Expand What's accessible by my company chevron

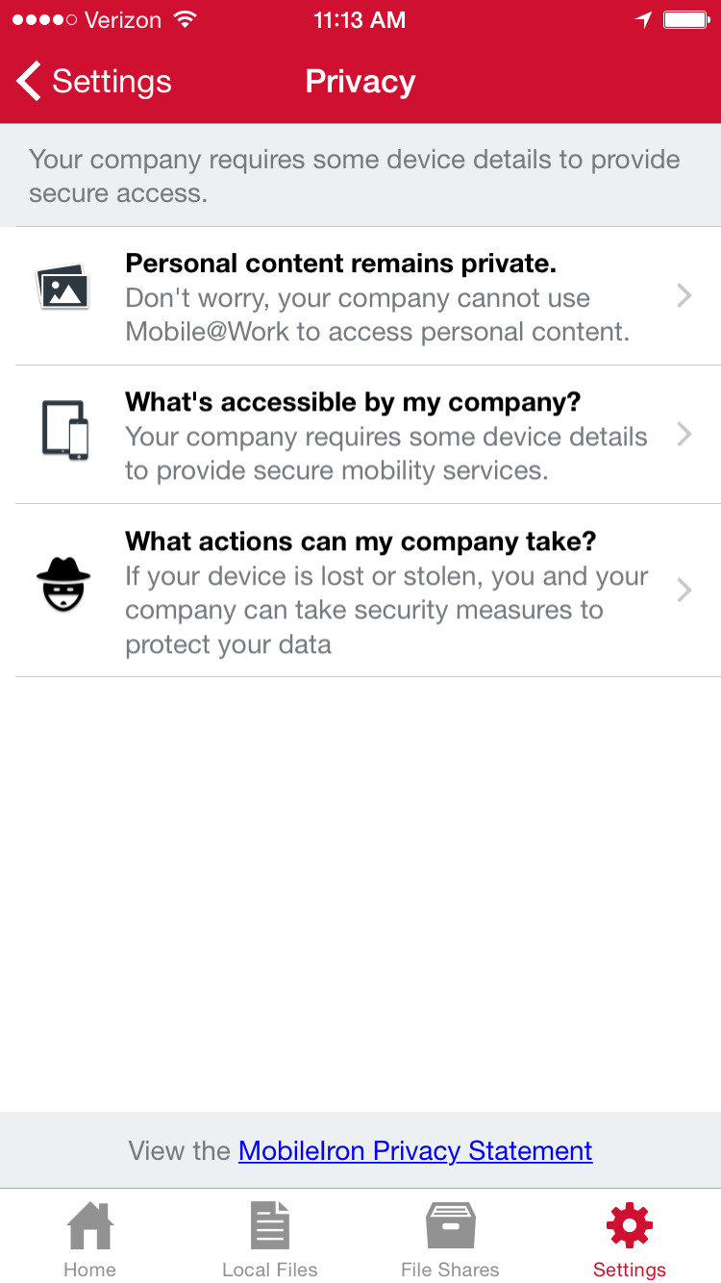click(x=684, y=434)
